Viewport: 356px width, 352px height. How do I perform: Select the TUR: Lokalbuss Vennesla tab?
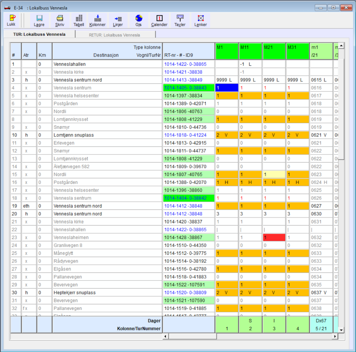coord(39,34)
